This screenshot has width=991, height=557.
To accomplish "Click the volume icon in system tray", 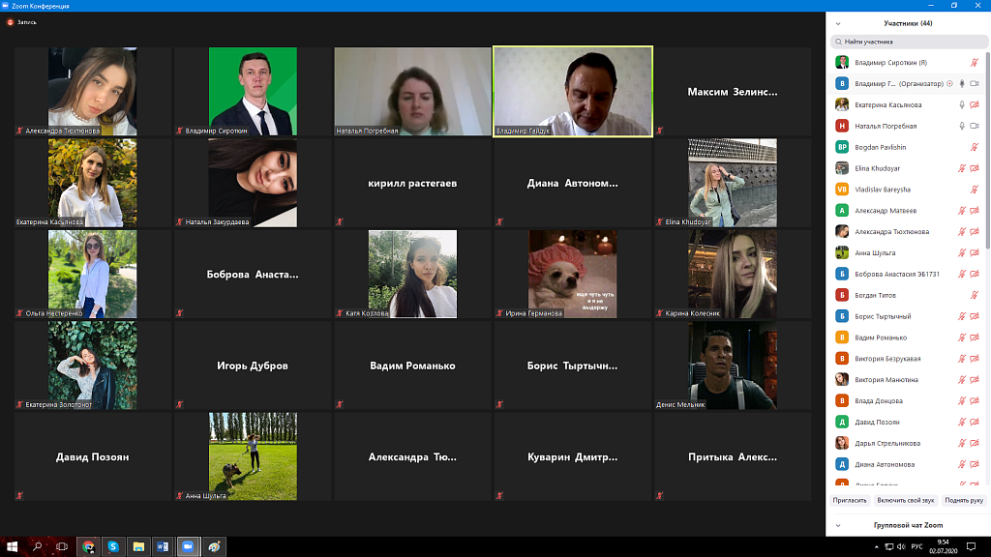I will [x=901, y=547].
